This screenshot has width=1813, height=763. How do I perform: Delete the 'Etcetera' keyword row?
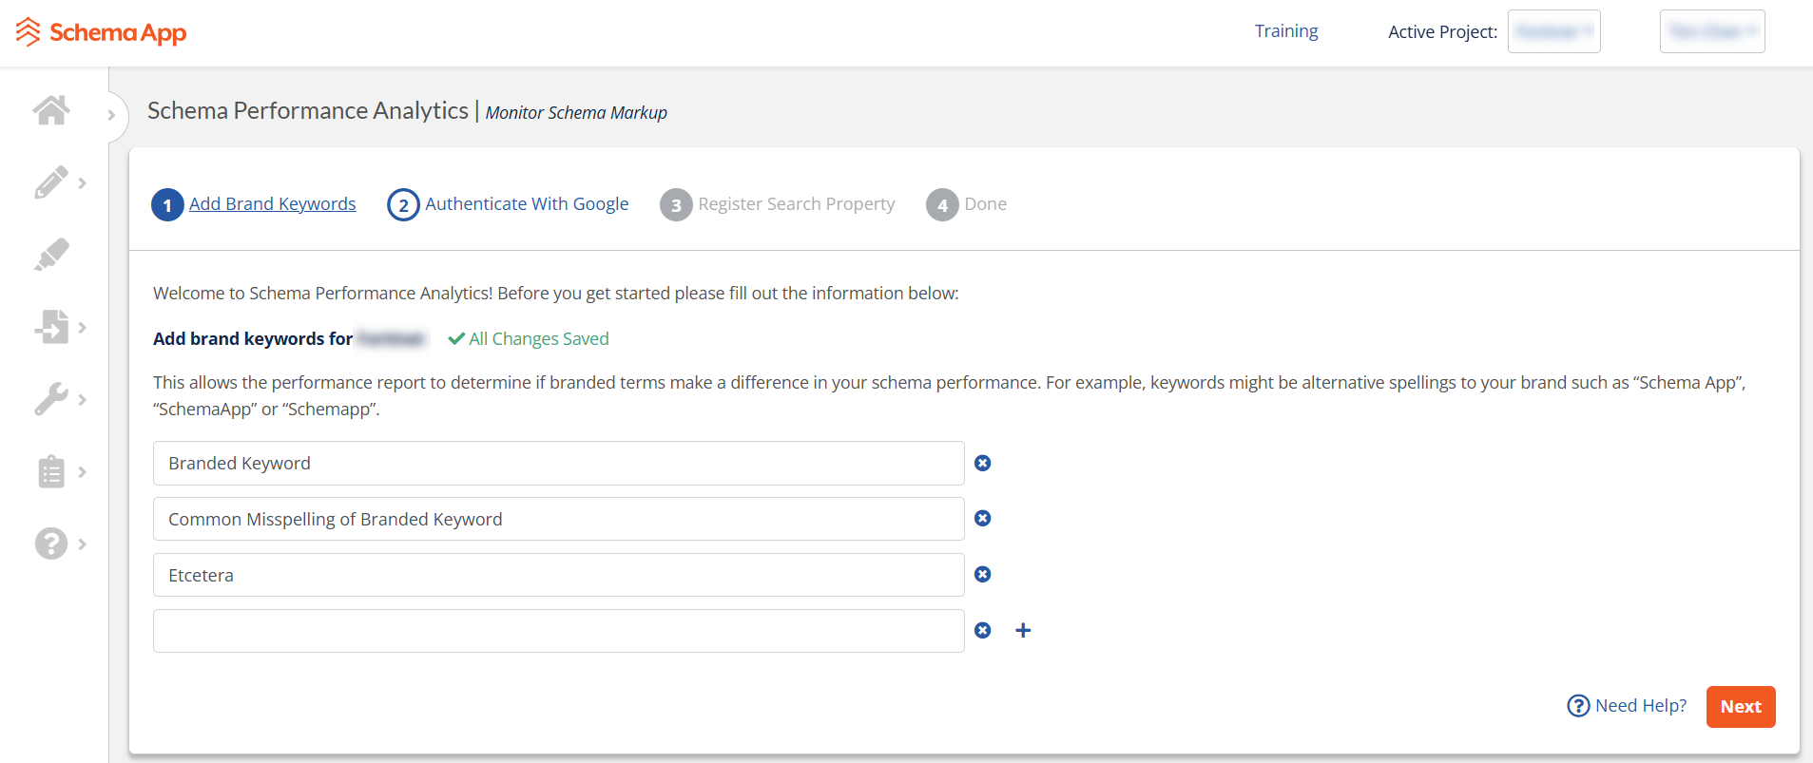pyautogui.click(x=983, y=574)
